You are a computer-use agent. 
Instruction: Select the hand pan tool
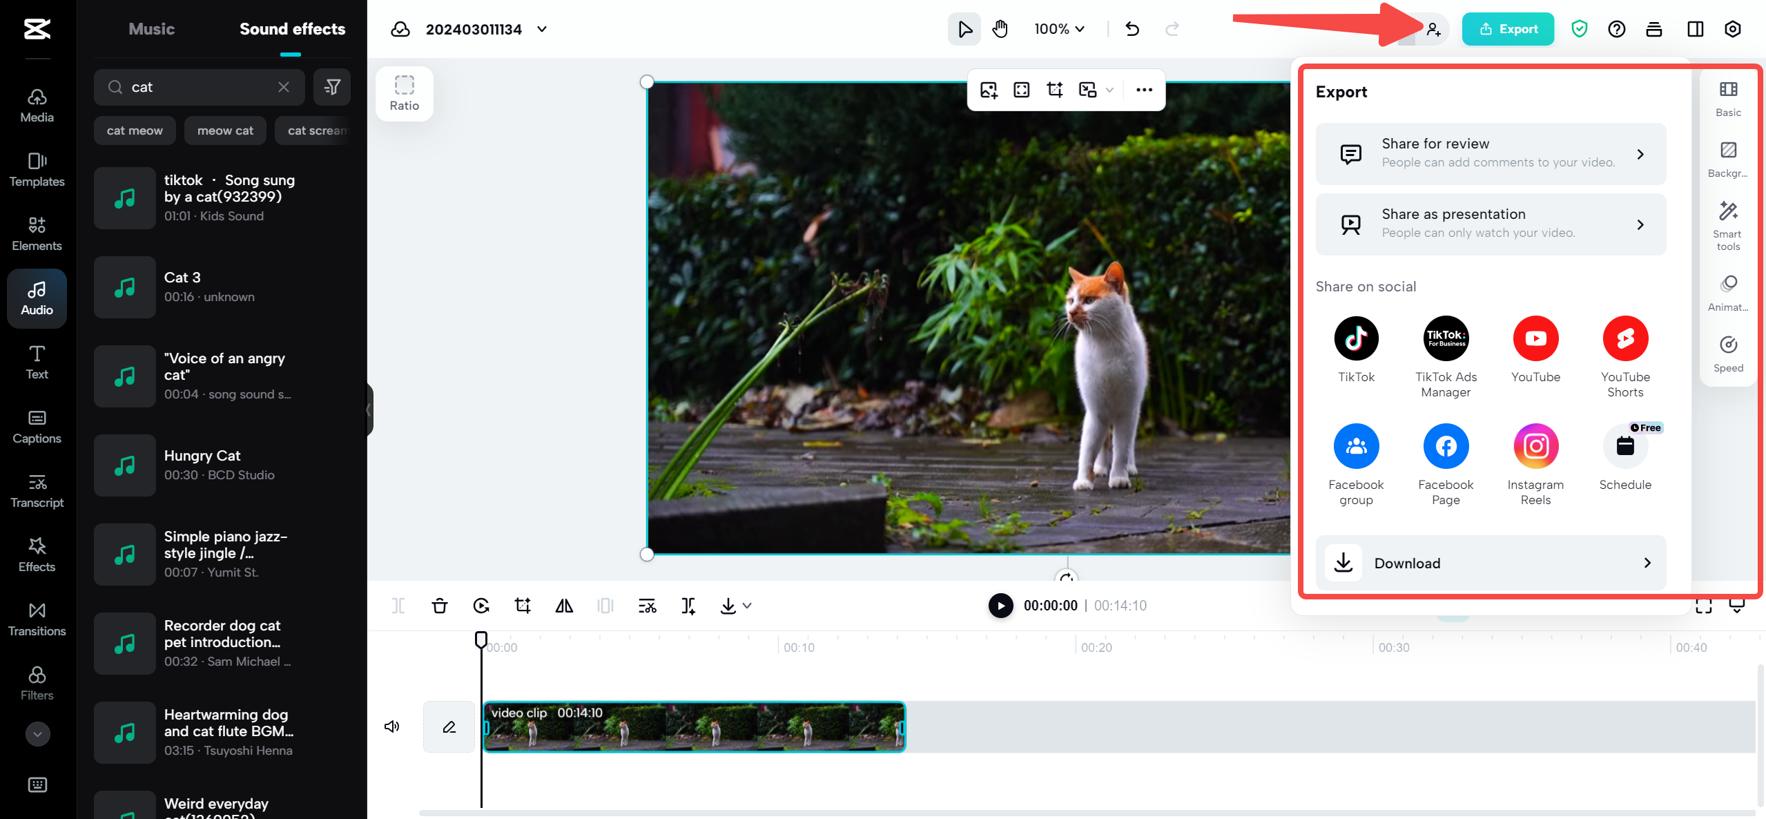tap(1000, 29)
